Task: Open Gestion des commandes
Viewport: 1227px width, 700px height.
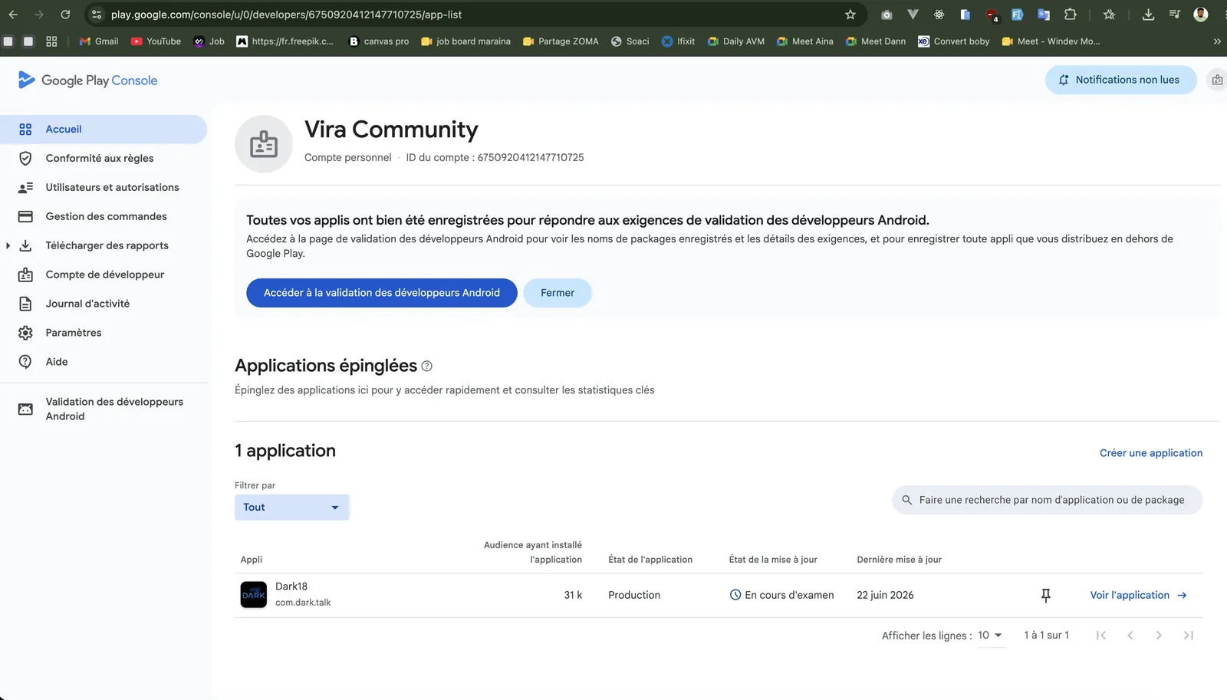Action: coord(104,217)
